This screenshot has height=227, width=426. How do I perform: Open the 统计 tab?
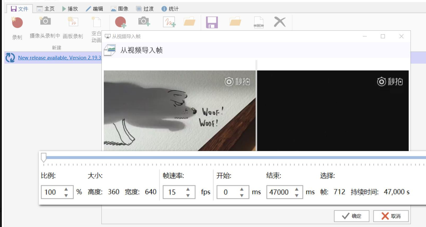[x=170, y=9]
